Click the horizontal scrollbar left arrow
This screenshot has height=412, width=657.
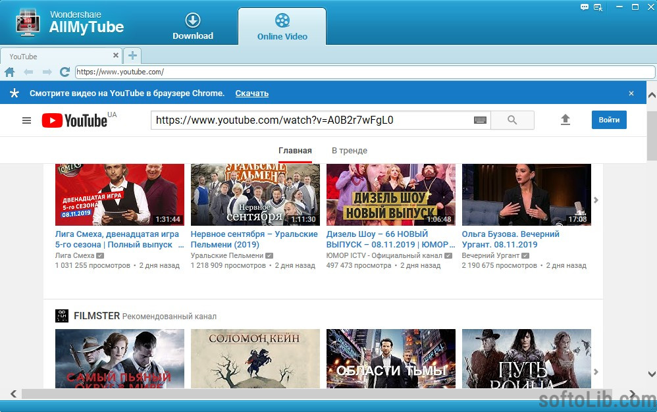point(14,394)
